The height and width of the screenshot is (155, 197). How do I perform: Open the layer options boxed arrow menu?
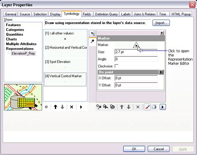coord(163,107)
